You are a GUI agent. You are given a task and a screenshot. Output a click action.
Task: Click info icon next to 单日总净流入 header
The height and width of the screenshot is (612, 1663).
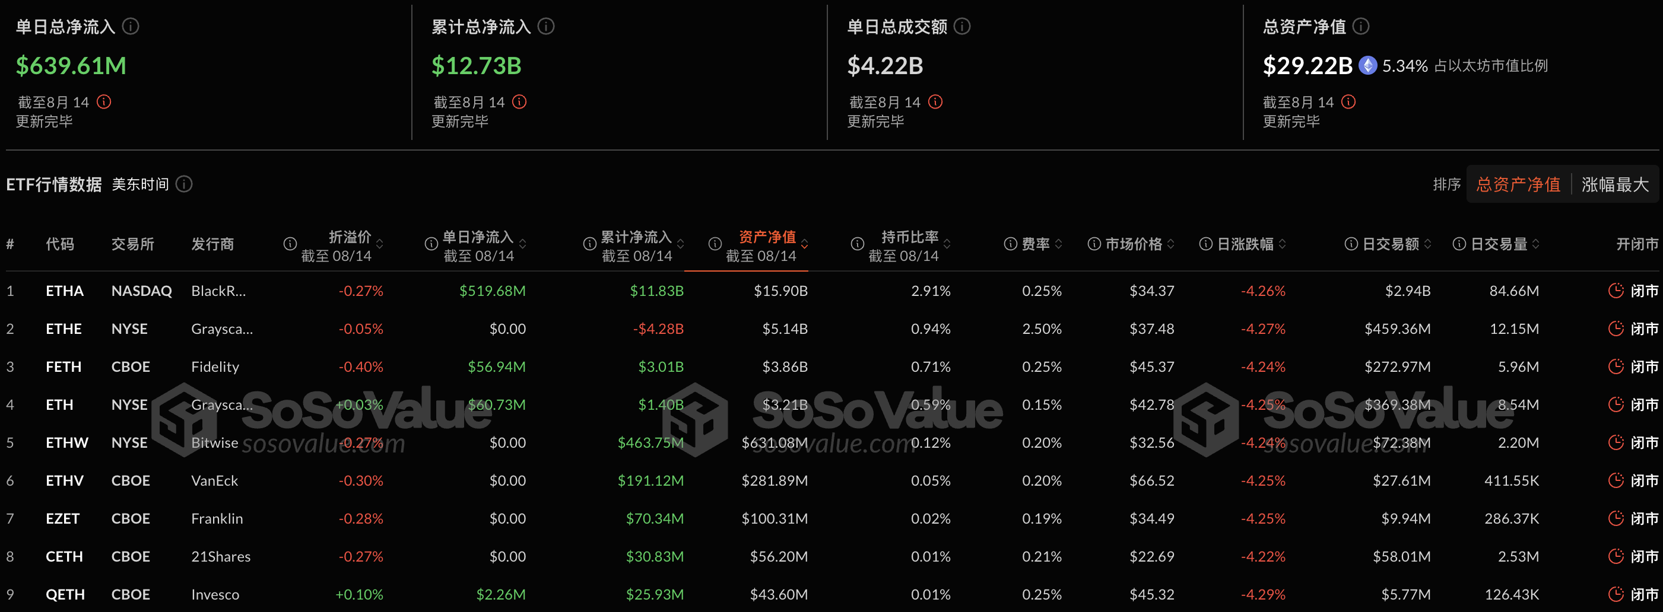coord(132,26)
